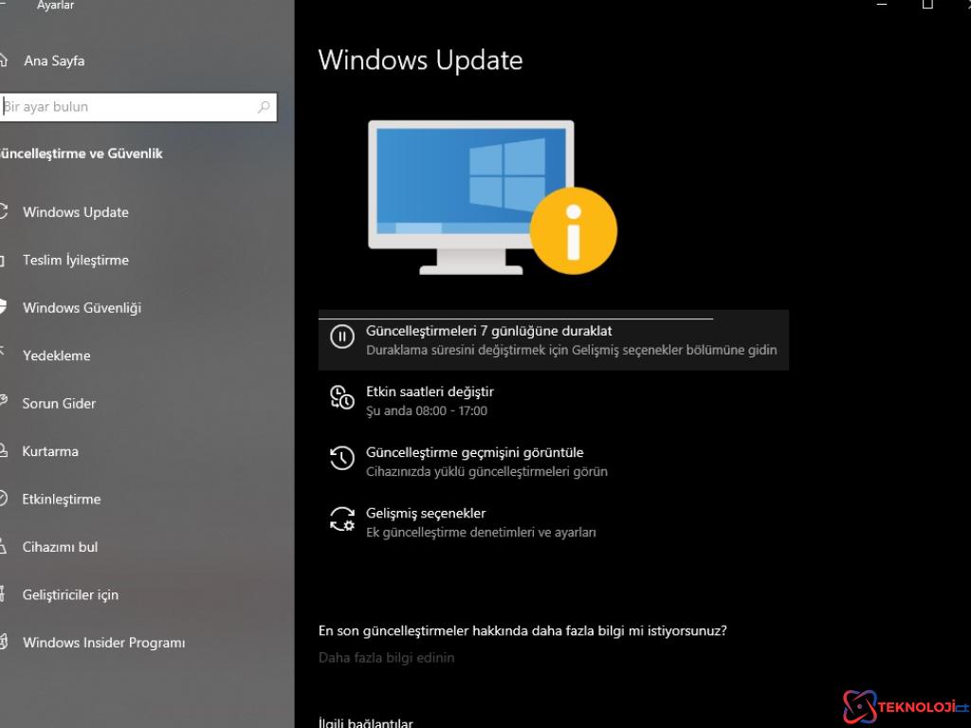Image resolution: width=971 pixels, height=728 pixels.
Task: Click the active hours clock icon
Action: coord(341,397)
